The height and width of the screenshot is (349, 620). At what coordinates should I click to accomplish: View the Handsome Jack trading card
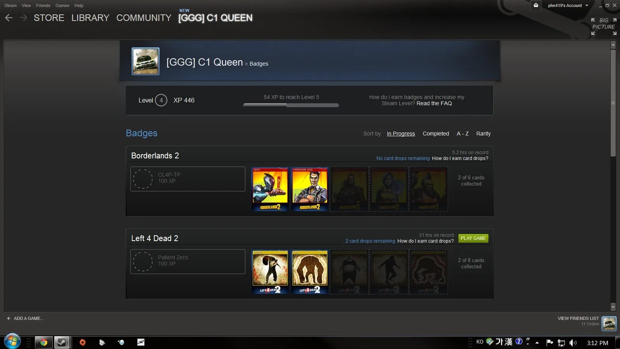click(310, 189)
